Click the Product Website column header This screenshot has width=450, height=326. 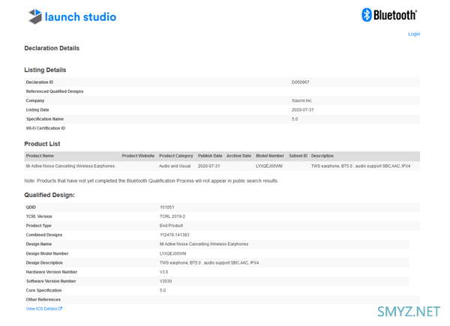pyautogui.click(x=138, y=156)
